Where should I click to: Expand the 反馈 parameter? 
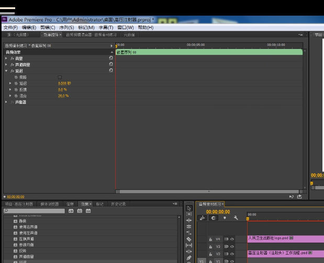click(10, 90)
